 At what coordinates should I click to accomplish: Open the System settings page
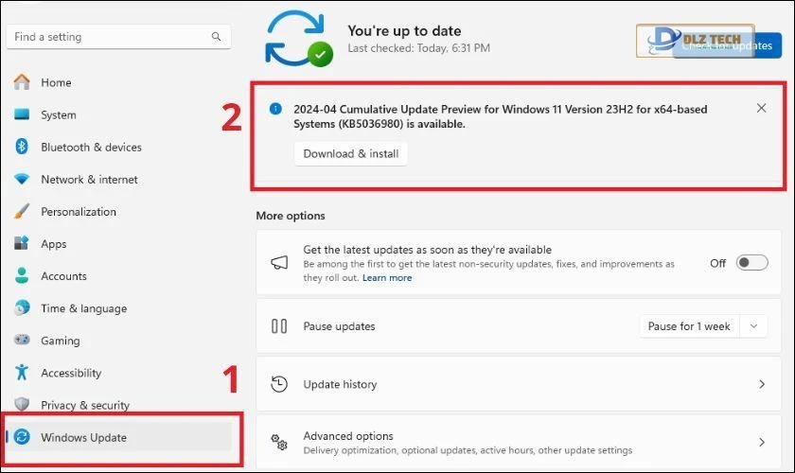(58, 114)
